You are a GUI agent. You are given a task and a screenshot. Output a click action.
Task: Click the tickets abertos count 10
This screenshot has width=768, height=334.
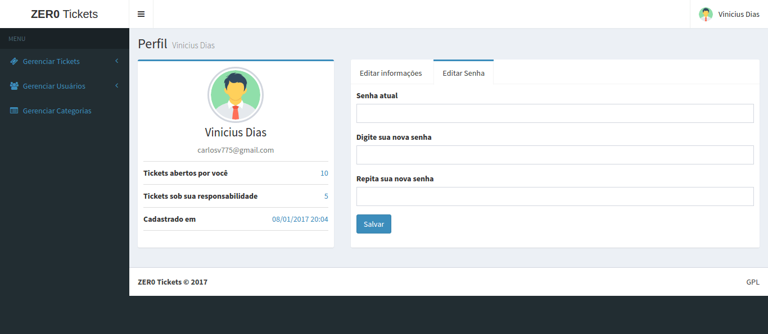(x=324, y=173)
